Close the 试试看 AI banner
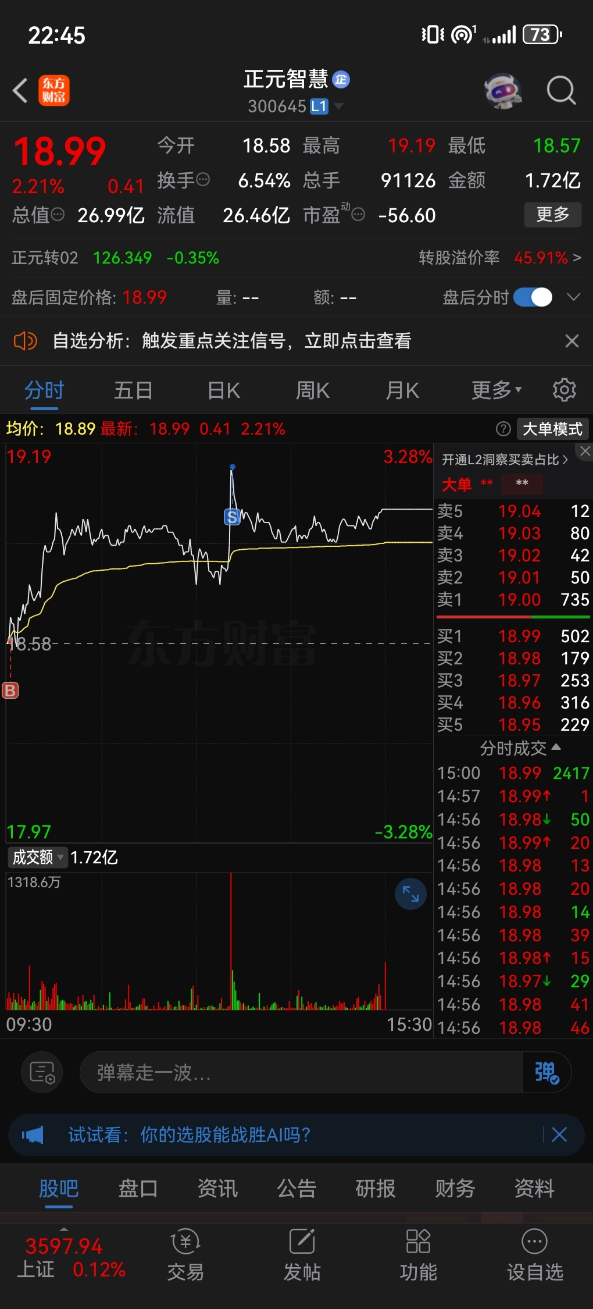The width and height of the screenshot is (593, 1309). (559, 1134)
